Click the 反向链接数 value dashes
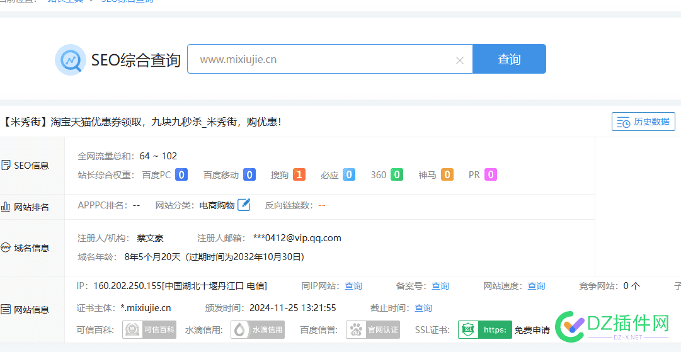 coord(321,205)
